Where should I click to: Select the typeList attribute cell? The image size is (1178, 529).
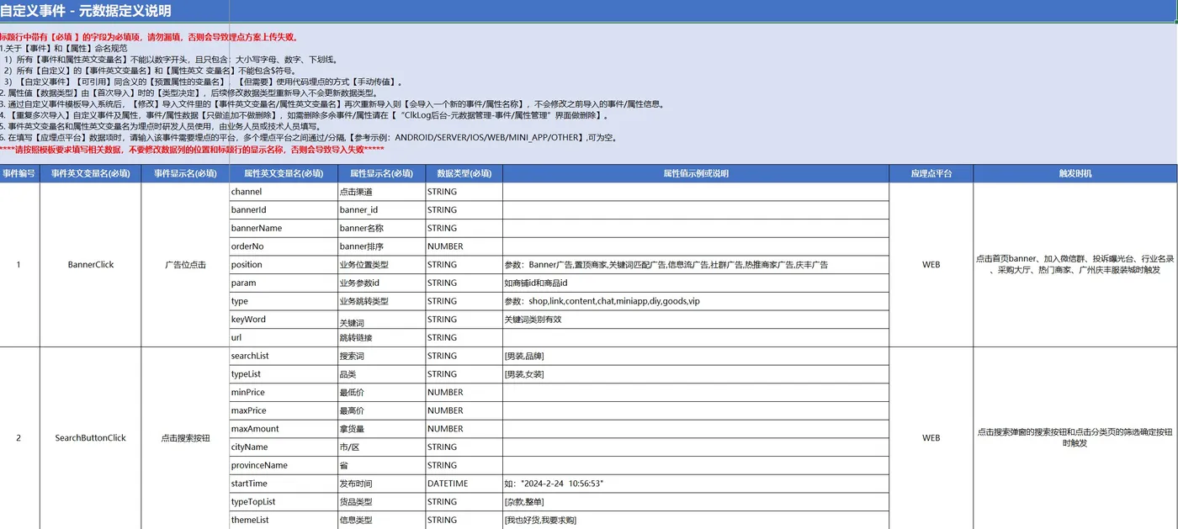(284, 374)
